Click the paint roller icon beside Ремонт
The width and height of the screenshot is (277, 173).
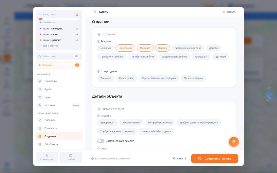(x=98, y=116)
